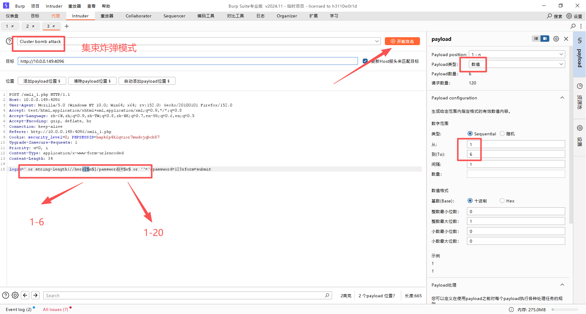Select the Sequential number range type
Screen dimensions: 586x314
click(470, 134)
